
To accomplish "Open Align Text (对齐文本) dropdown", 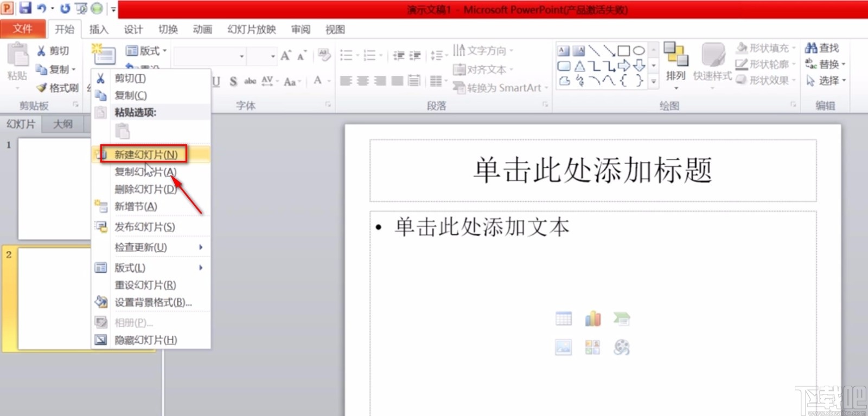I will (x=483, y=69).
